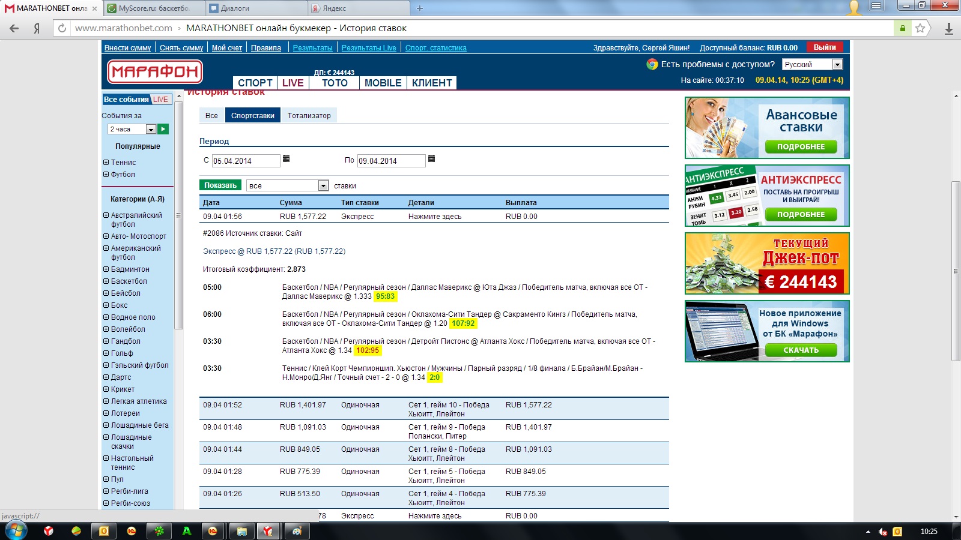Open the КЛИЕНТ tab

(432, 83)
